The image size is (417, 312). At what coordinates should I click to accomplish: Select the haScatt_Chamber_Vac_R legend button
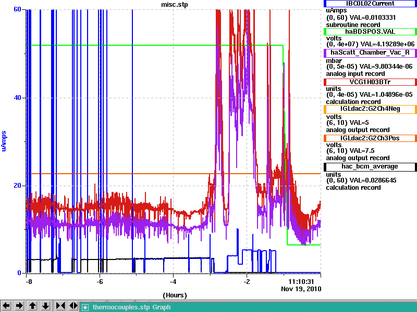coord(370,53)
